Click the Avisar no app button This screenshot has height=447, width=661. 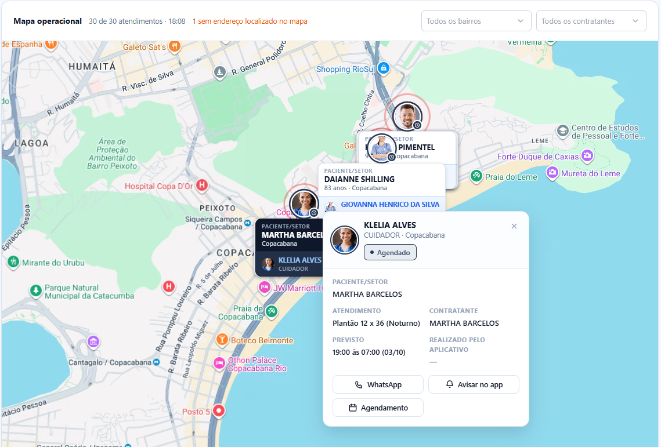(474, 384)
